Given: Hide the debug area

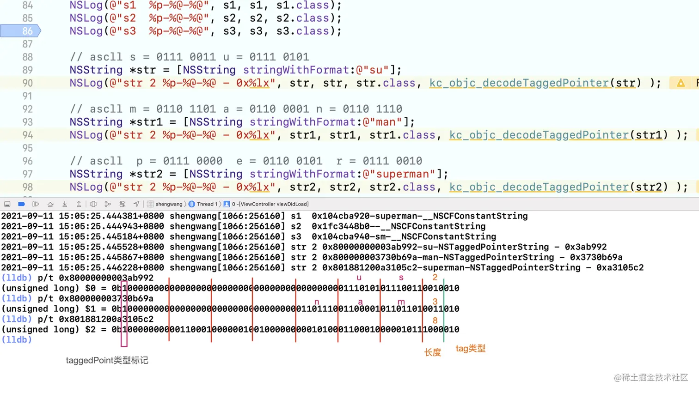Looking at the screenshot, I should click(7, 204).
